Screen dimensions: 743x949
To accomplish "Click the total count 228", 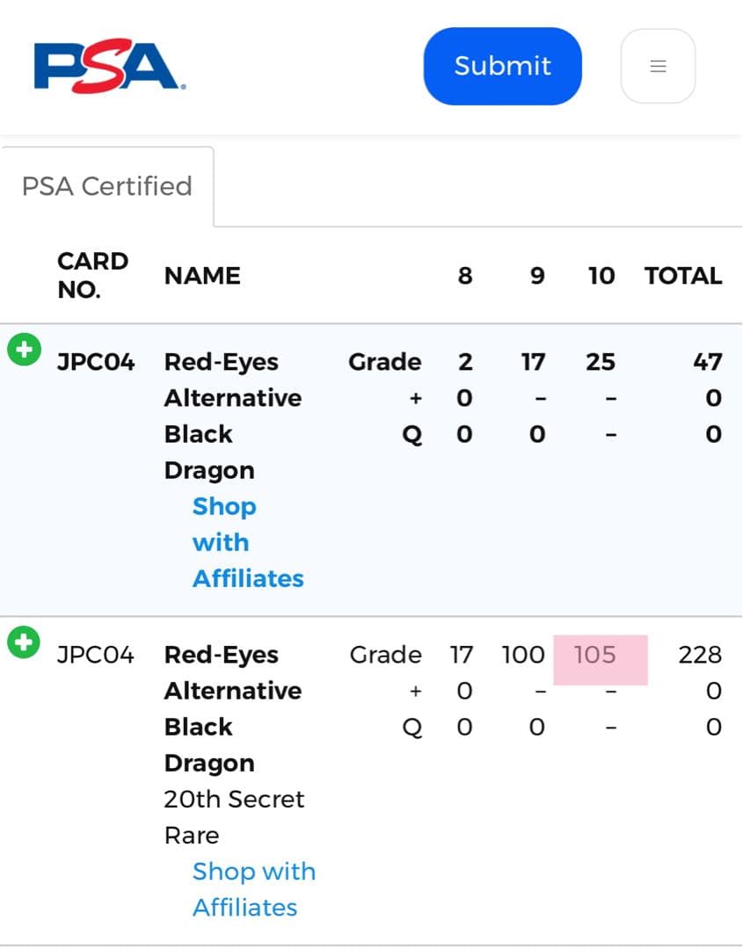I will [700, 656].
